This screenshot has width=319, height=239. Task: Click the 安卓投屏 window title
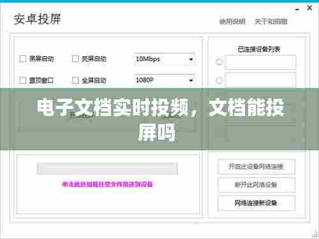[38, 19]
